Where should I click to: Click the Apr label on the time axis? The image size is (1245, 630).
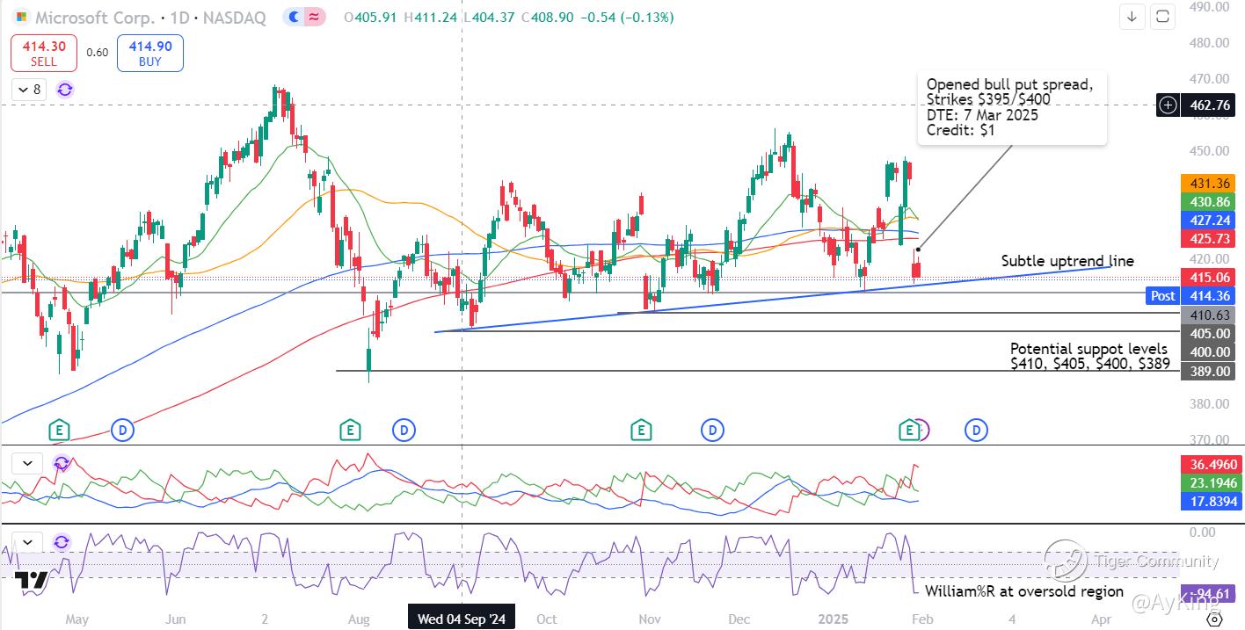[x=1102, y=619]
